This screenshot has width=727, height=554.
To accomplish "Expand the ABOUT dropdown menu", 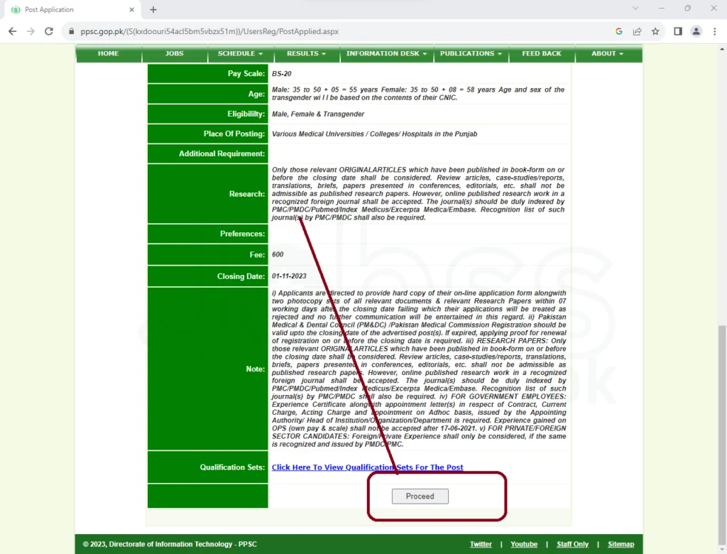I will coord(608,53).
